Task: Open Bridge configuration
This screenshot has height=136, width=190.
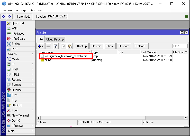Action: [x=16, y=44]
